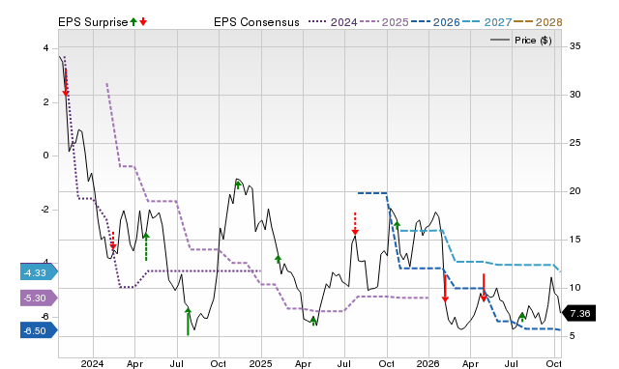Toggle the 2027 consensus legend entry
This screenshot has height=369, width=619.
coord(486,22)
